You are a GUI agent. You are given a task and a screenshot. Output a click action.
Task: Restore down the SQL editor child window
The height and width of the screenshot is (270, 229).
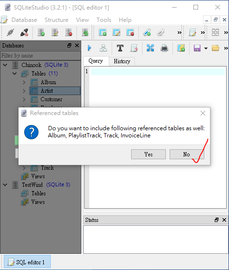point(216,20)
